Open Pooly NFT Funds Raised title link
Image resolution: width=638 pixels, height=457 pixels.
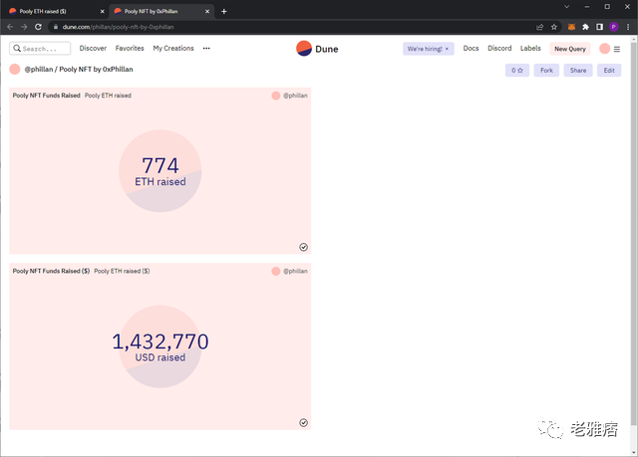point(47,96)
